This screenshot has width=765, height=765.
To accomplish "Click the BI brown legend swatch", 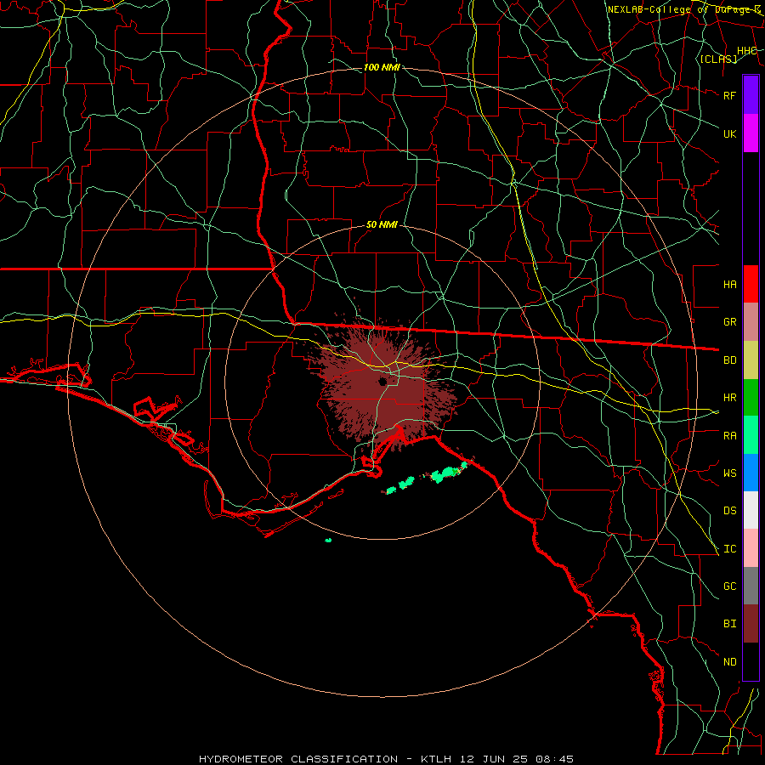I will [x=751, y=624].
